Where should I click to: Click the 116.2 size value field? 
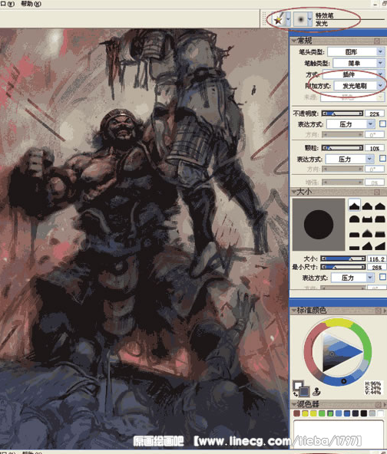click(x=376, y=259)
